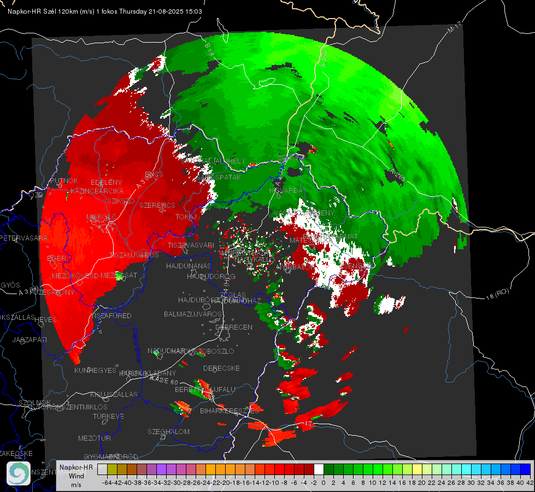The width and height of the screenshot is (535, 492).
Task: Click the BIHARKERESZTES label
Action: 230,411
